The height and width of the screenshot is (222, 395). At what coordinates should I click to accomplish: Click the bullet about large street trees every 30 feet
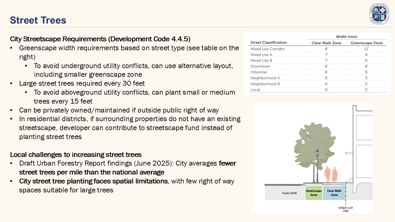click(x=82, y=83)
